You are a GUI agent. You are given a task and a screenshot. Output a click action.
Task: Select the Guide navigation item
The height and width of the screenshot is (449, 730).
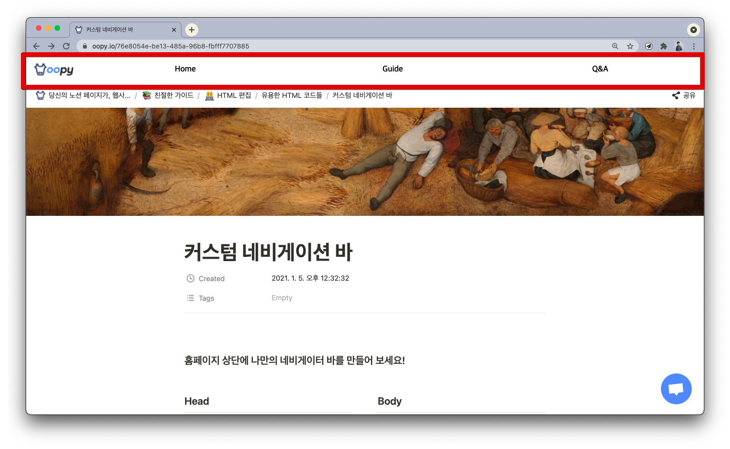[392, 69]
